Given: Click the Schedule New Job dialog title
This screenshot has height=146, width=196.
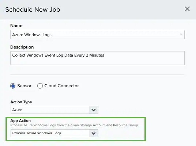Looking at the screenshot, I should [33, 9].
